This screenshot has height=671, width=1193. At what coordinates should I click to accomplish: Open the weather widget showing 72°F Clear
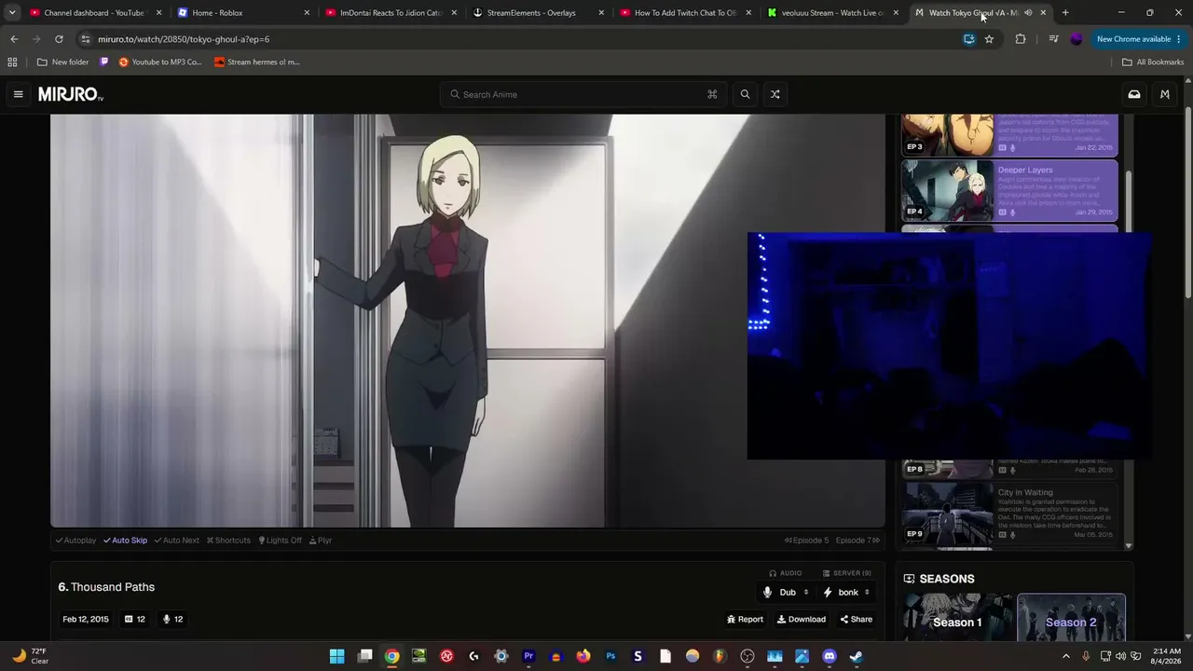point(30,656)
